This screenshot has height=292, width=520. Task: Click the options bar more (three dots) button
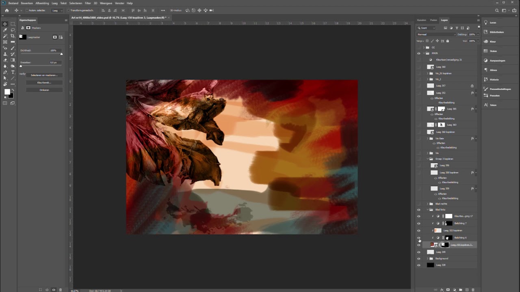click(x=163, y=10)
